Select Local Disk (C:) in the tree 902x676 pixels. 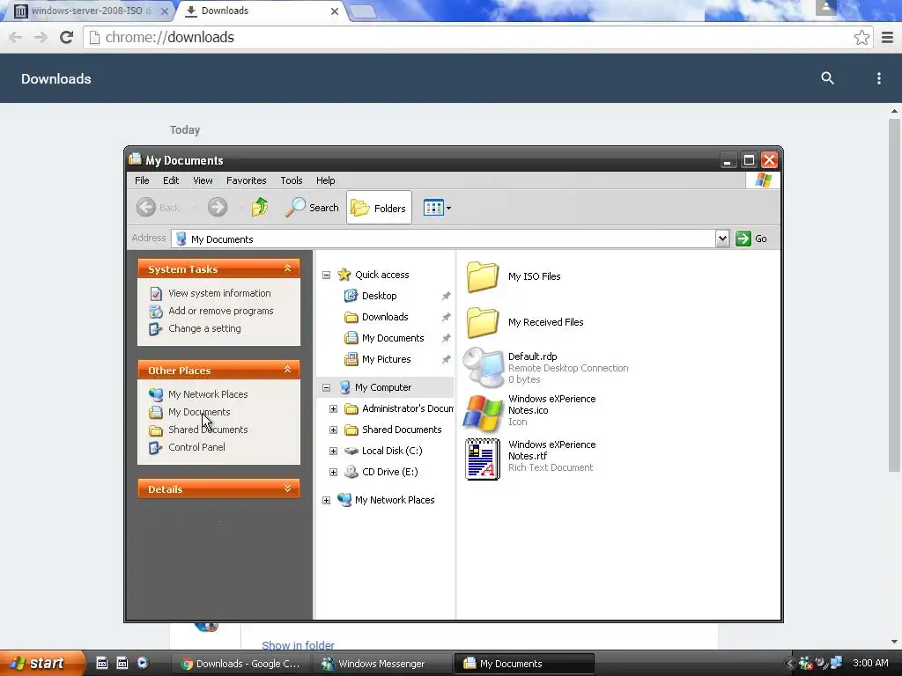point(392,452)
